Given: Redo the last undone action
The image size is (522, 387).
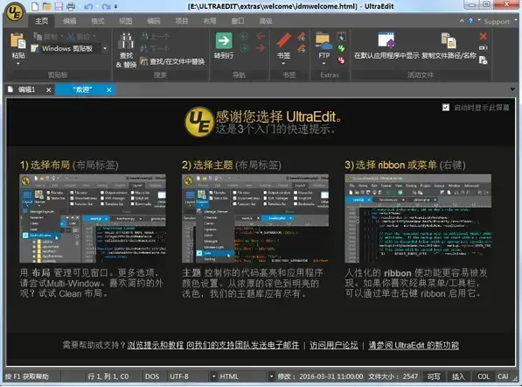Looking at the screenshot, I should click(106, 6).
